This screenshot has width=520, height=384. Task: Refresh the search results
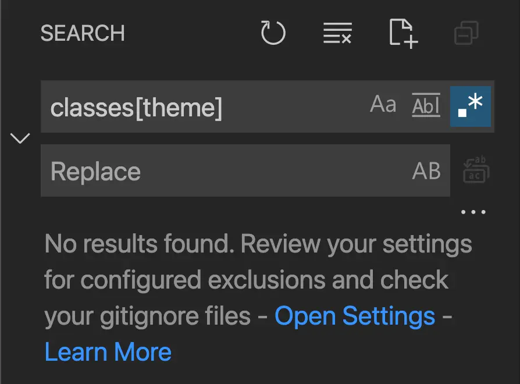pyautogui.click(x=273, y=33)
